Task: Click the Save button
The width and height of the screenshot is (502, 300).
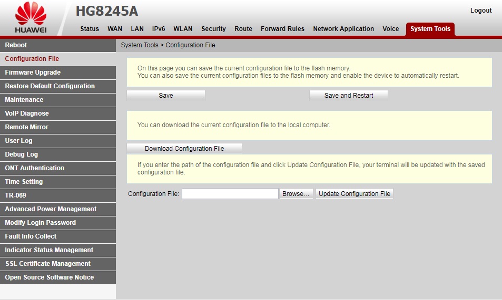Action: [x=166, y=96]
